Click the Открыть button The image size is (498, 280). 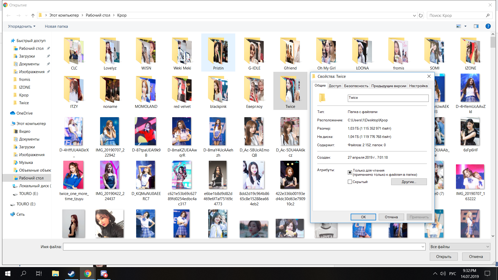444,257
